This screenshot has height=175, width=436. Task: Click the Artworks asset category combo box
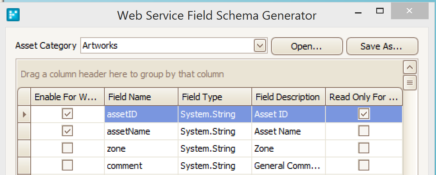[174, 45]
